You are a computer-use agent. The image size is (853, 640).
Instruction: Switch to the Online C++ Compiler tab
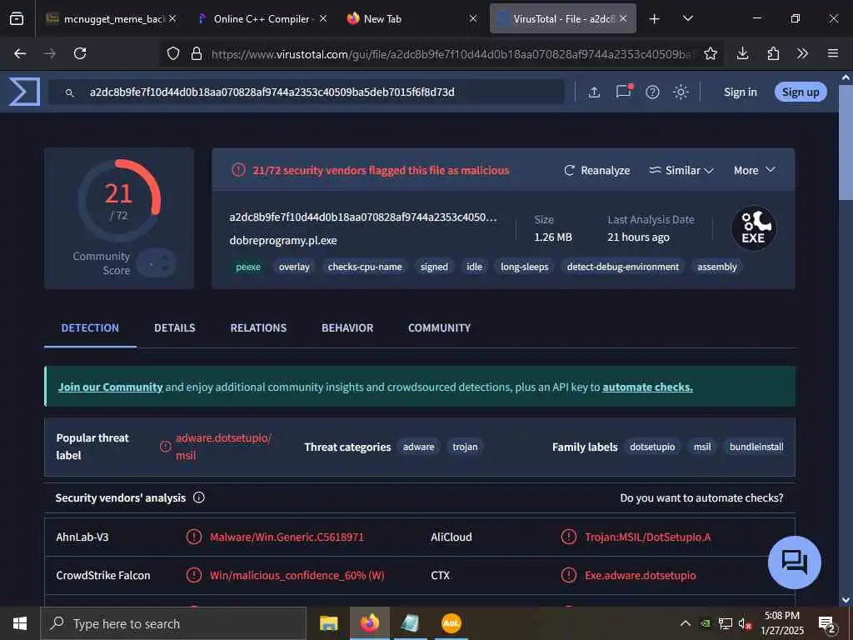pyautogui.click(x=262, y=19)
